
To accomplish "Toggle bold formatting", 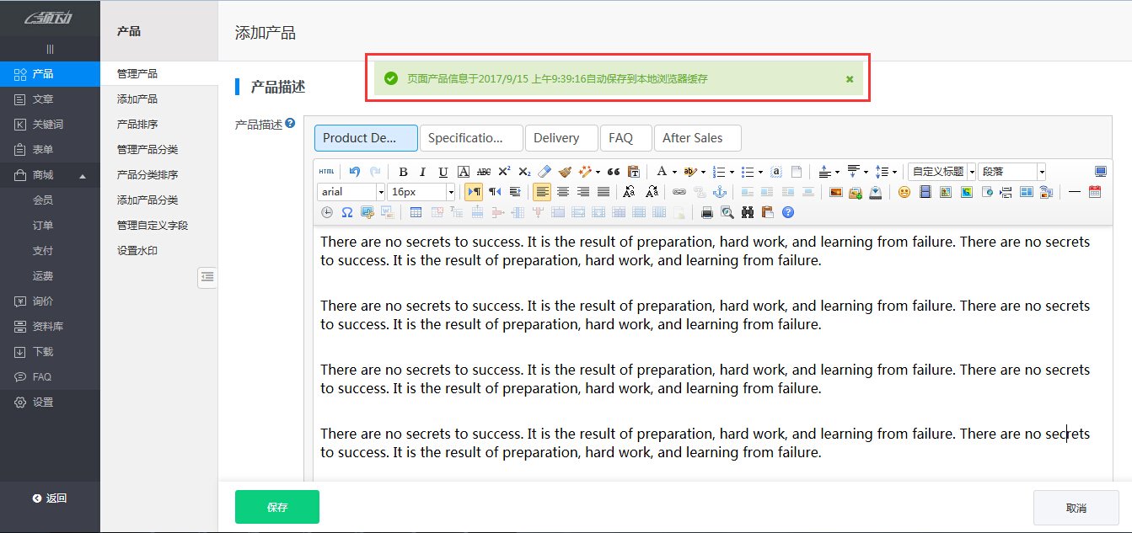I will point(404,172).
